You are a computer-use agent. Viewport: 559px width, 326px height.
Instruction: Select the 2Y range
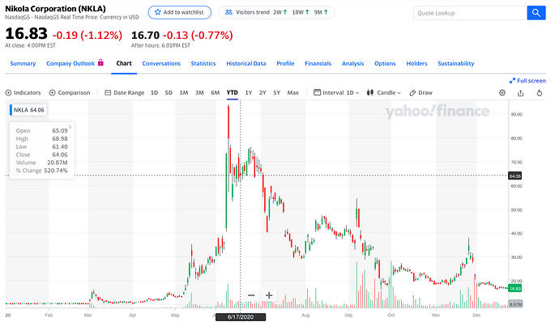tap(262, 92)
